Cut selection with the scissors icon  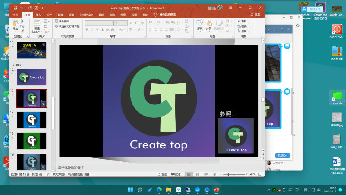pyautogui.click(x=22, y=21)
